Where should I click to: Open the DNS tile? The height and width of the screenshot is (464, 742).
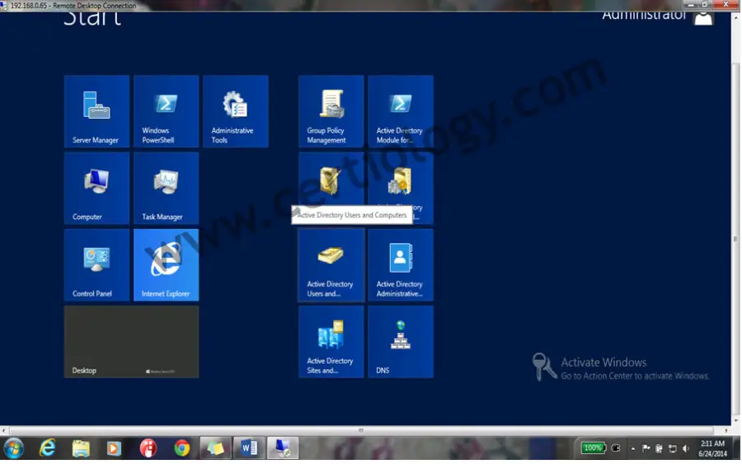click(x=401, y=341)
